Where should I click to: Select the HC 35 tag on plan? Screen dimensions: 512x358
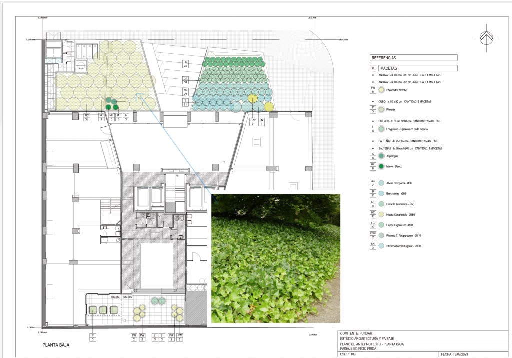point(87,117)
